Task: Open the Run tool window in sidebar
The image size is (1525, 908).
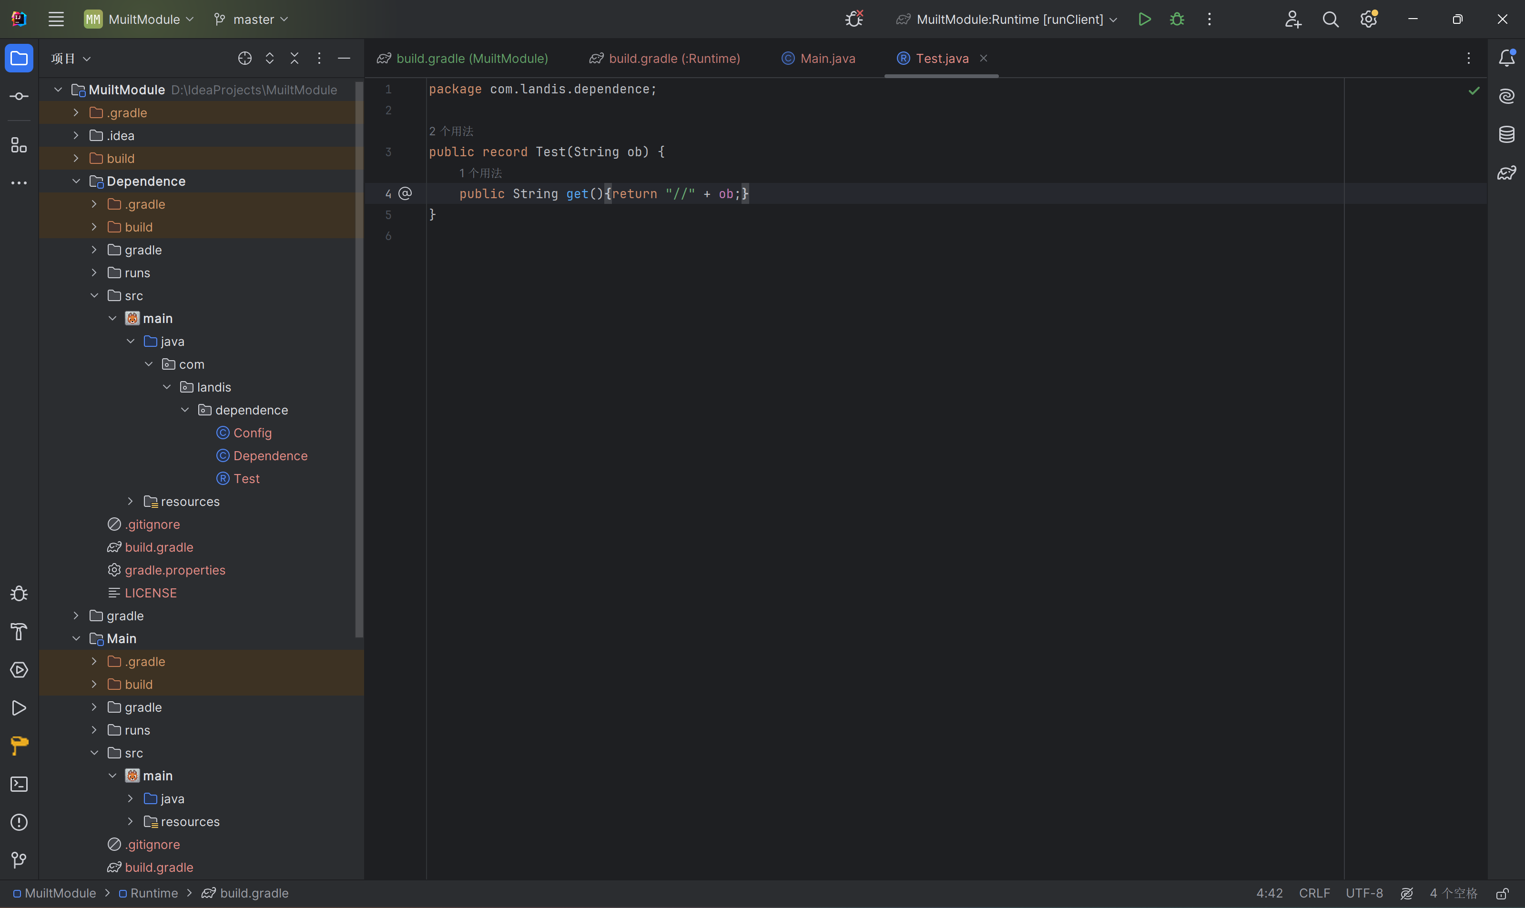Action: (19, 708)
